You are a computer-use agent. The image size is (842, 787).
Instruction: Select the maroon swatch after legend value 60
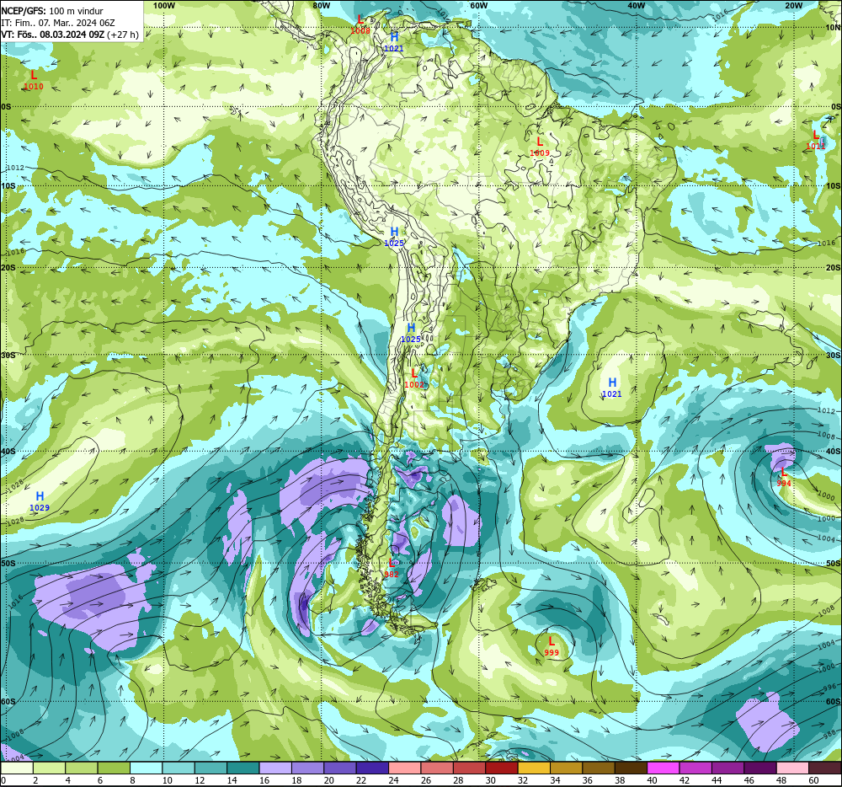click(825, 768)
